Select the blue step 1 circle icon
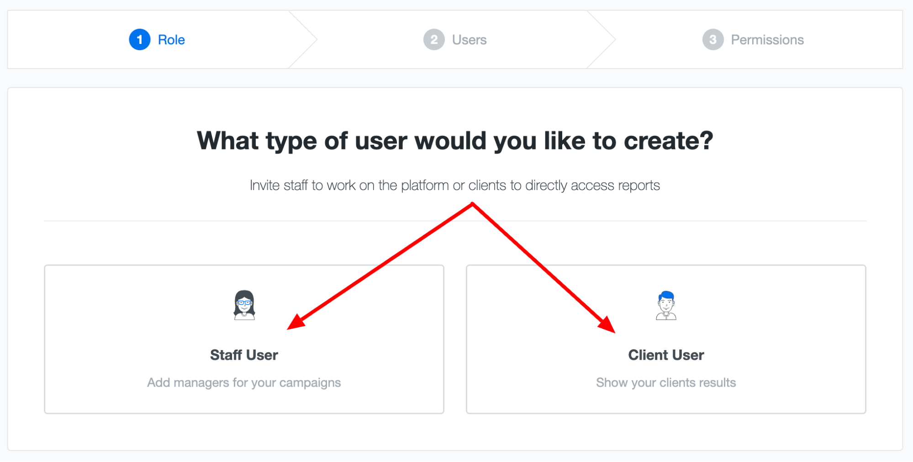The image size is (913, 462). point(140,39)
